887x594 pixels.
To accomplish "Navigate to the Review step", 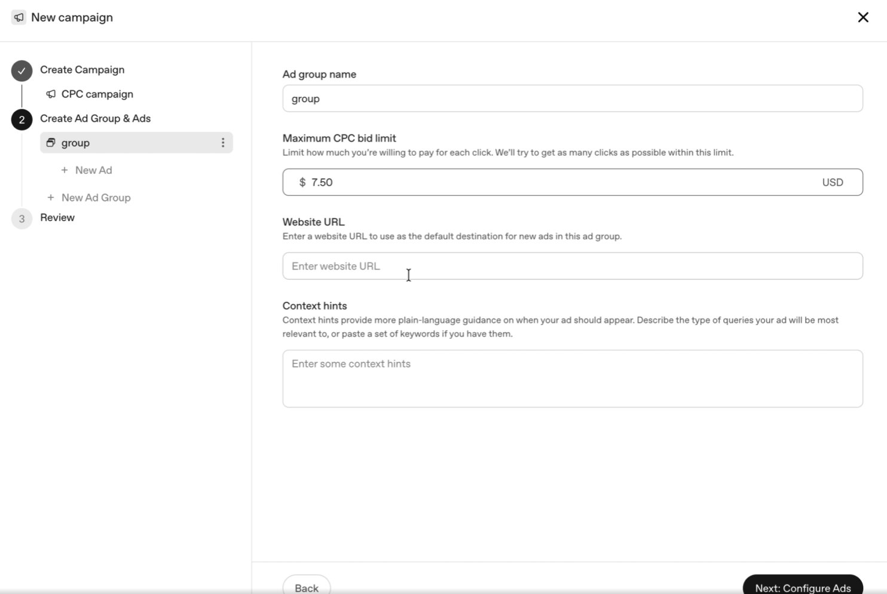I will coord(57,218).
